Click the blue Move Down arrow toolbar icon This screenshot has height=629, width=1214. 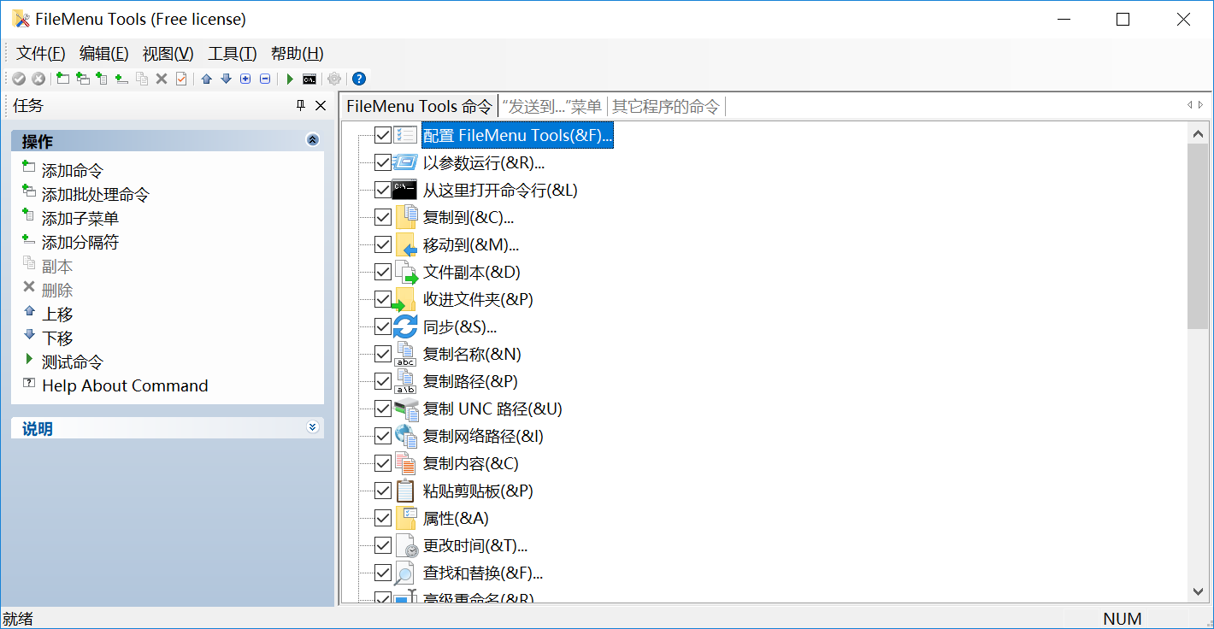point(226,79)
